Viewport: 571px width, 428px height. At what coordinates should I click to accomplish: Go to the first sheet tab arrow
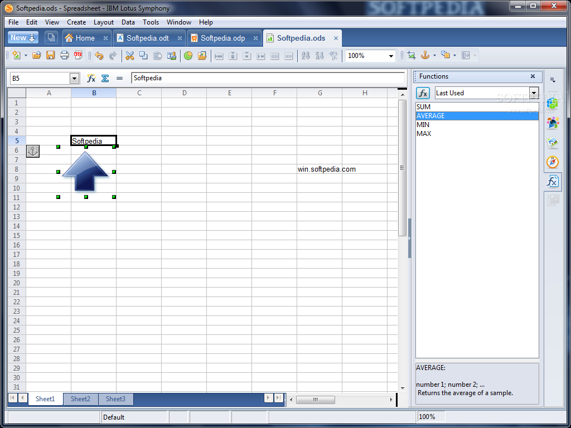(x=12, y=398)
